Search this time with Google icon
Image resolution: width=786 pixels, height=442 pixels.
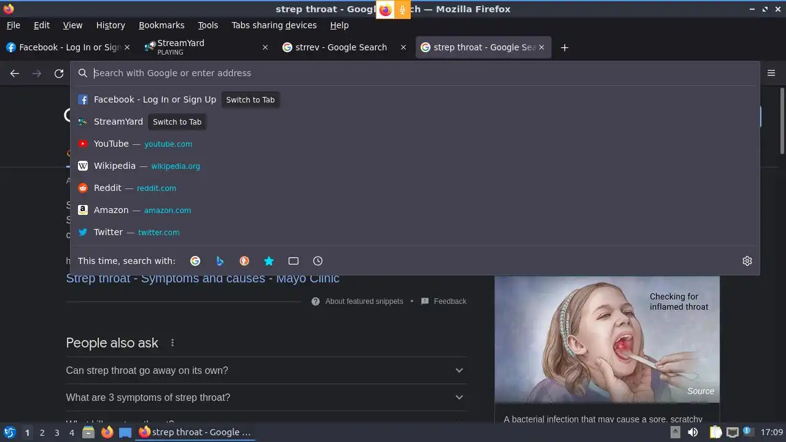point(195,261)
